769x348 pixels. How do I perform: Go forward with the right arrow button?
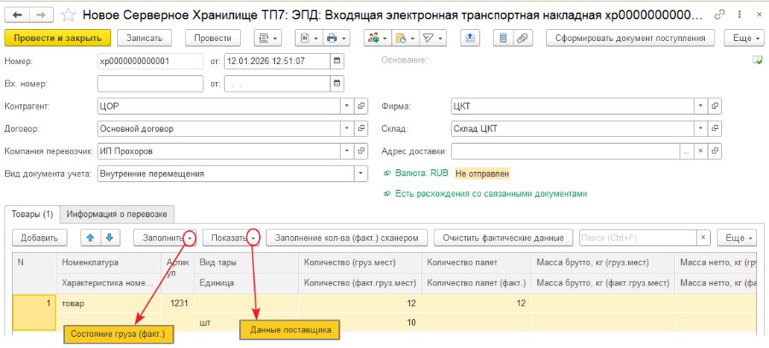click(x=42, y=15)
